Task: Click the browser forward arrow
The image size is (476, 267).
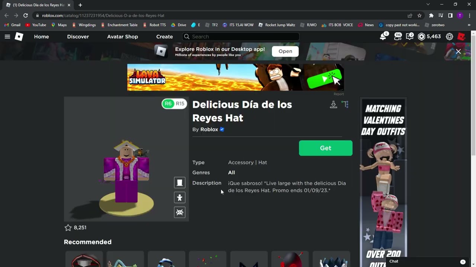Action: coord(16,16)
